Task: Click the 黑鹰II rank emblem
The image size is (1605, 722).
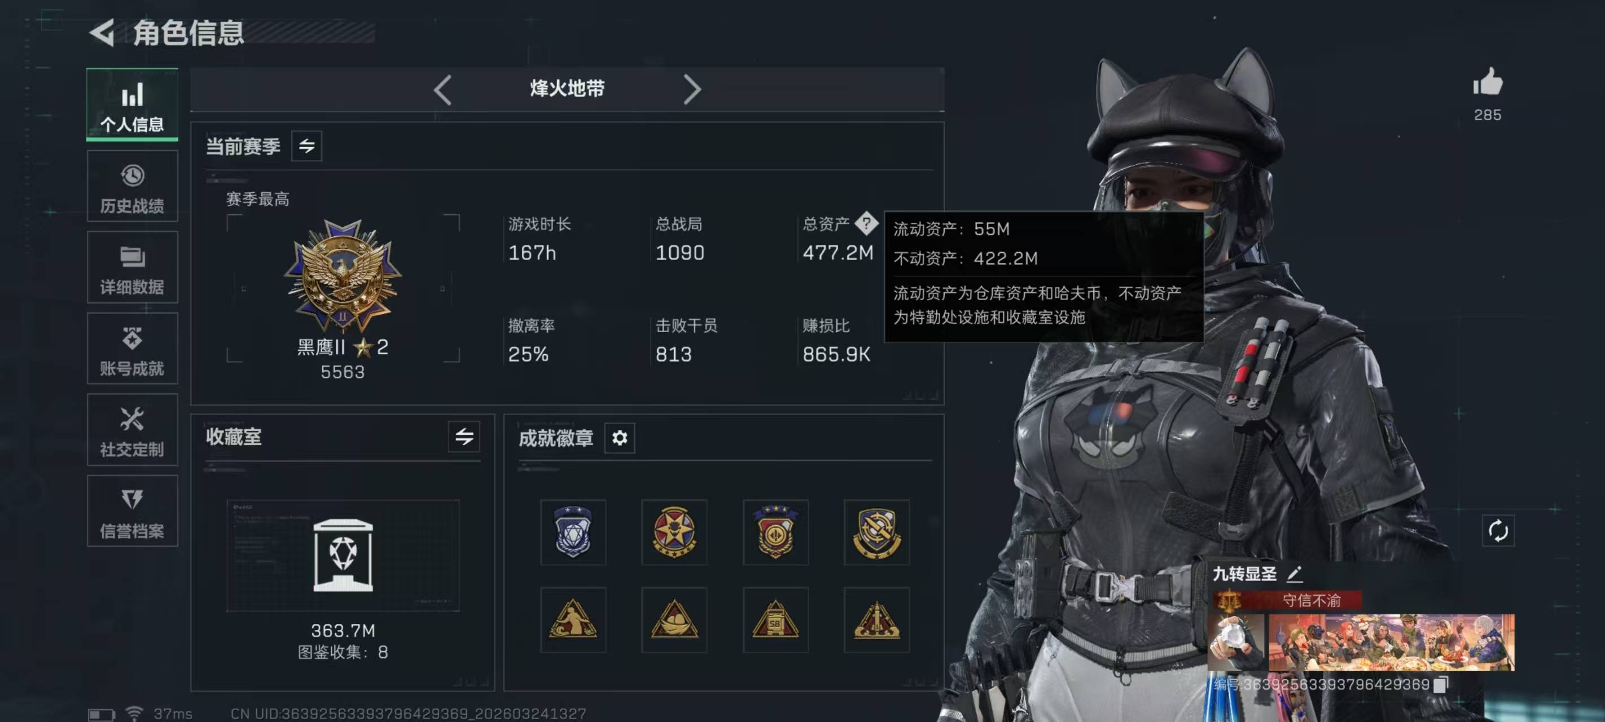Action: tap(343, 275)
